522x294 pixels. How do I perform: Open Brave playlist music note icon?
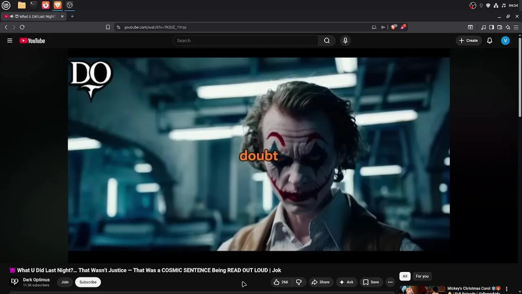483,27
